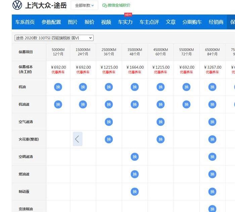
Task: Click the 保养成本(含工时) row label
Action: (x=26, y=69)
